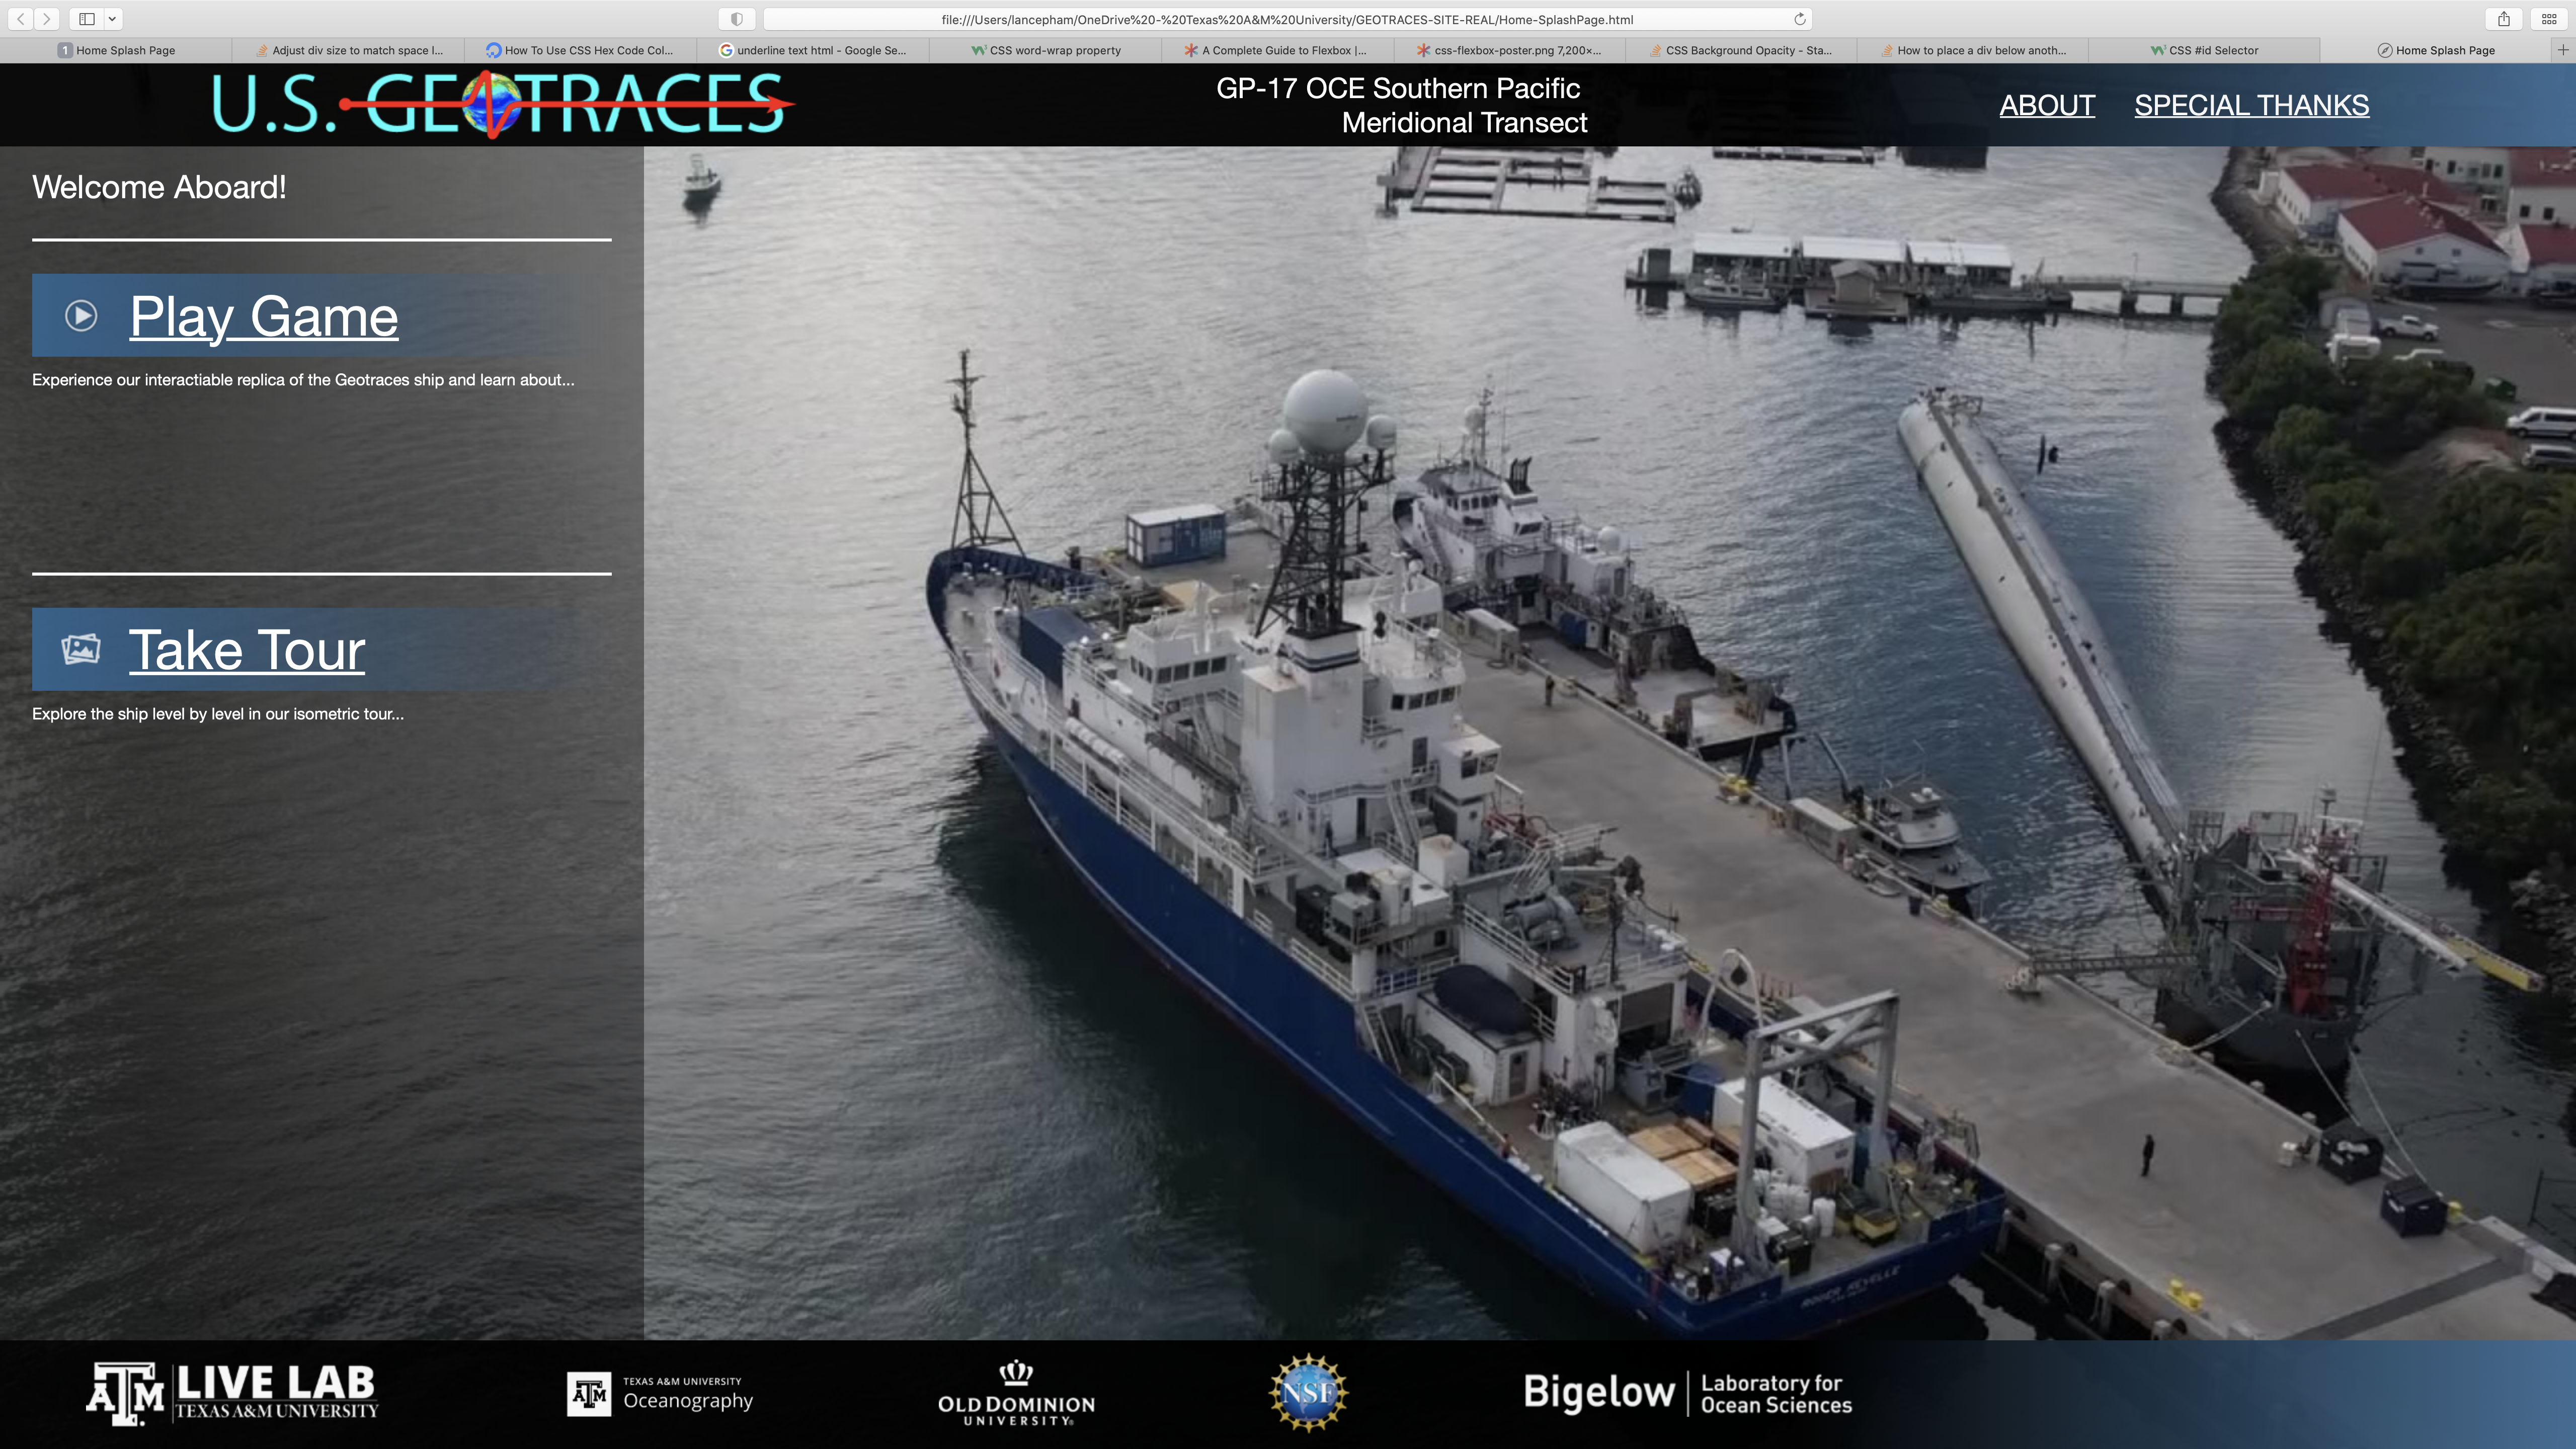The image size is (2576, 1449).
Task: Click the privacy shield icon near address bar
Action: coord(736,19)
